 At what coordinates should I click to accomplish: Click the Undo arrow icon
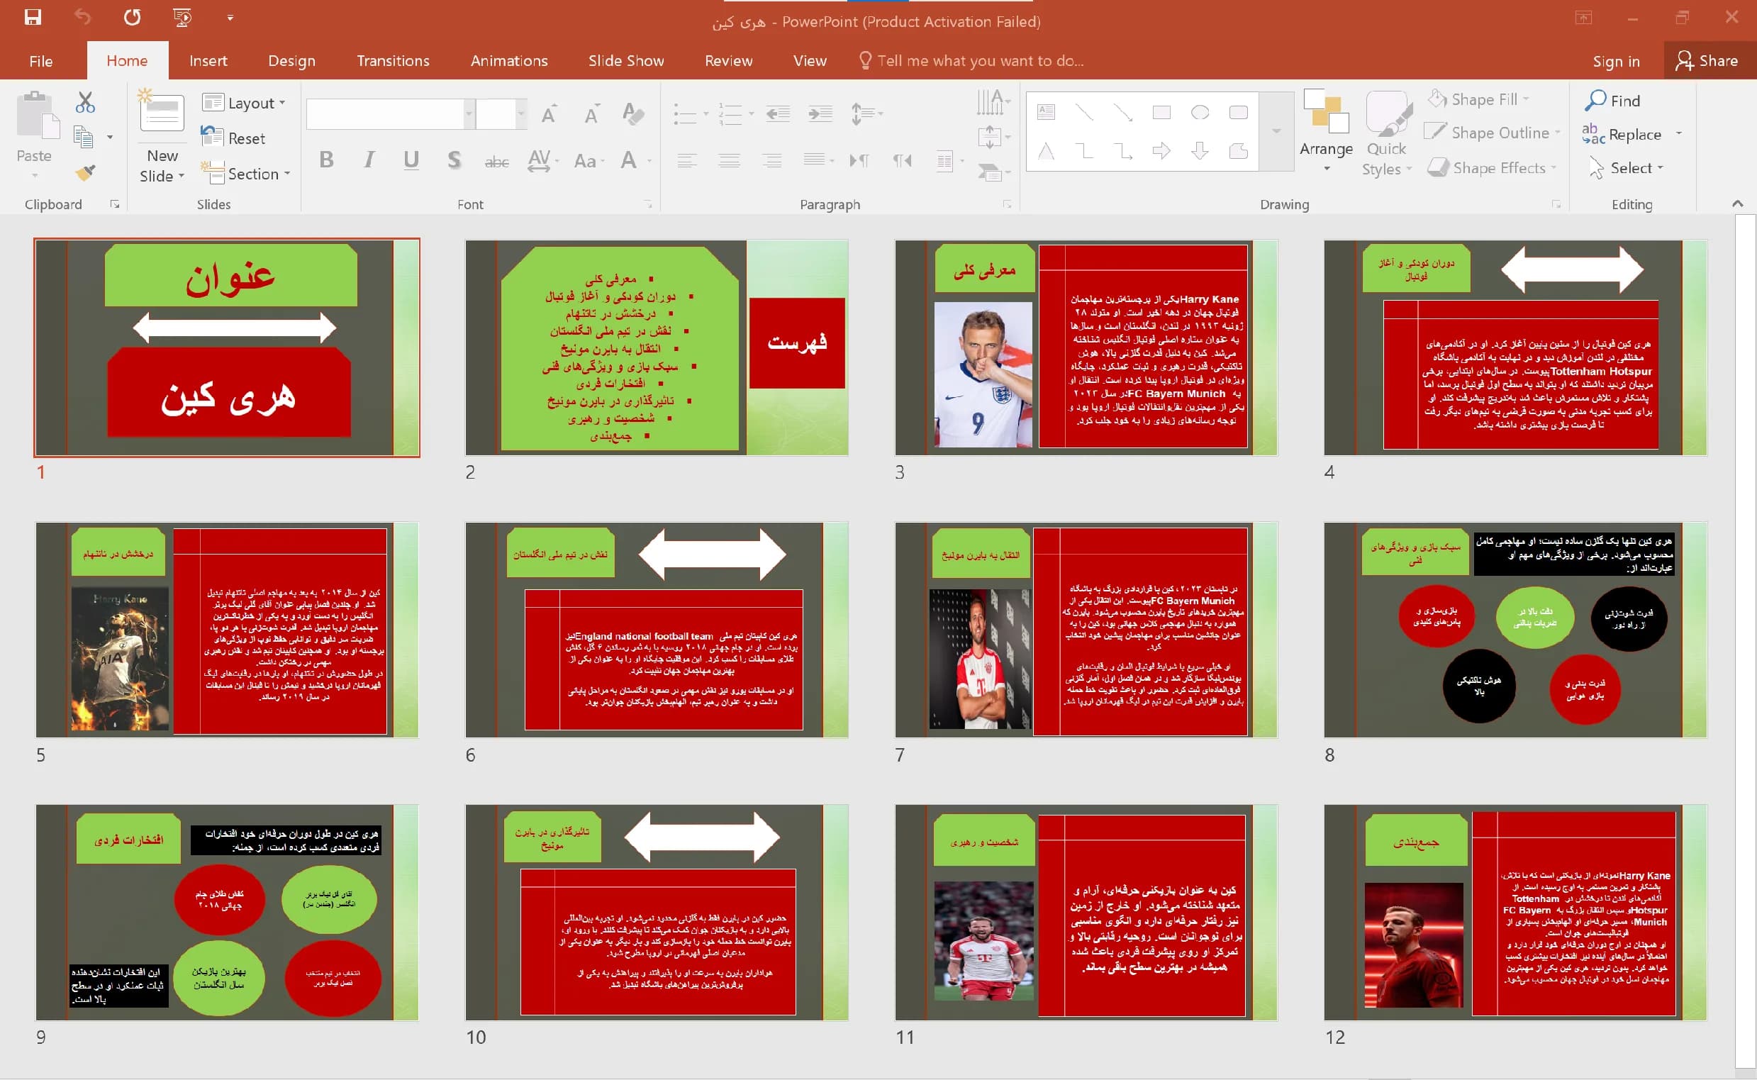click(83, 17)
